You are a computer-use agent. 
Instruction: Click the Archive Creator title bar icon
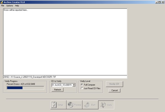(x=2, y=2)
